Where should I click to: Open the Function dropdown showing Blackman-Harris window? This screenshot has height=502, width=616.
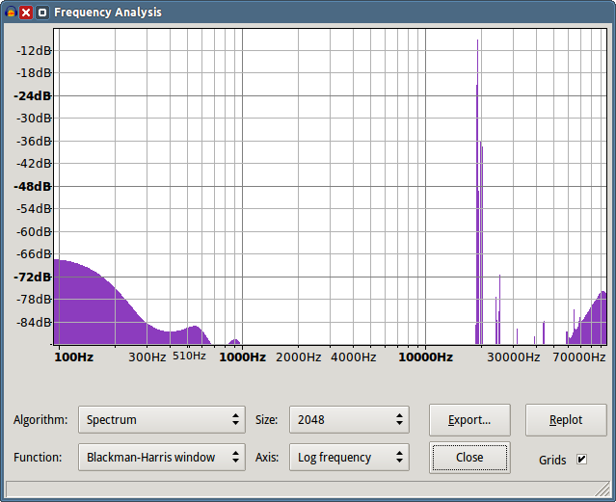tap(162, 458)
